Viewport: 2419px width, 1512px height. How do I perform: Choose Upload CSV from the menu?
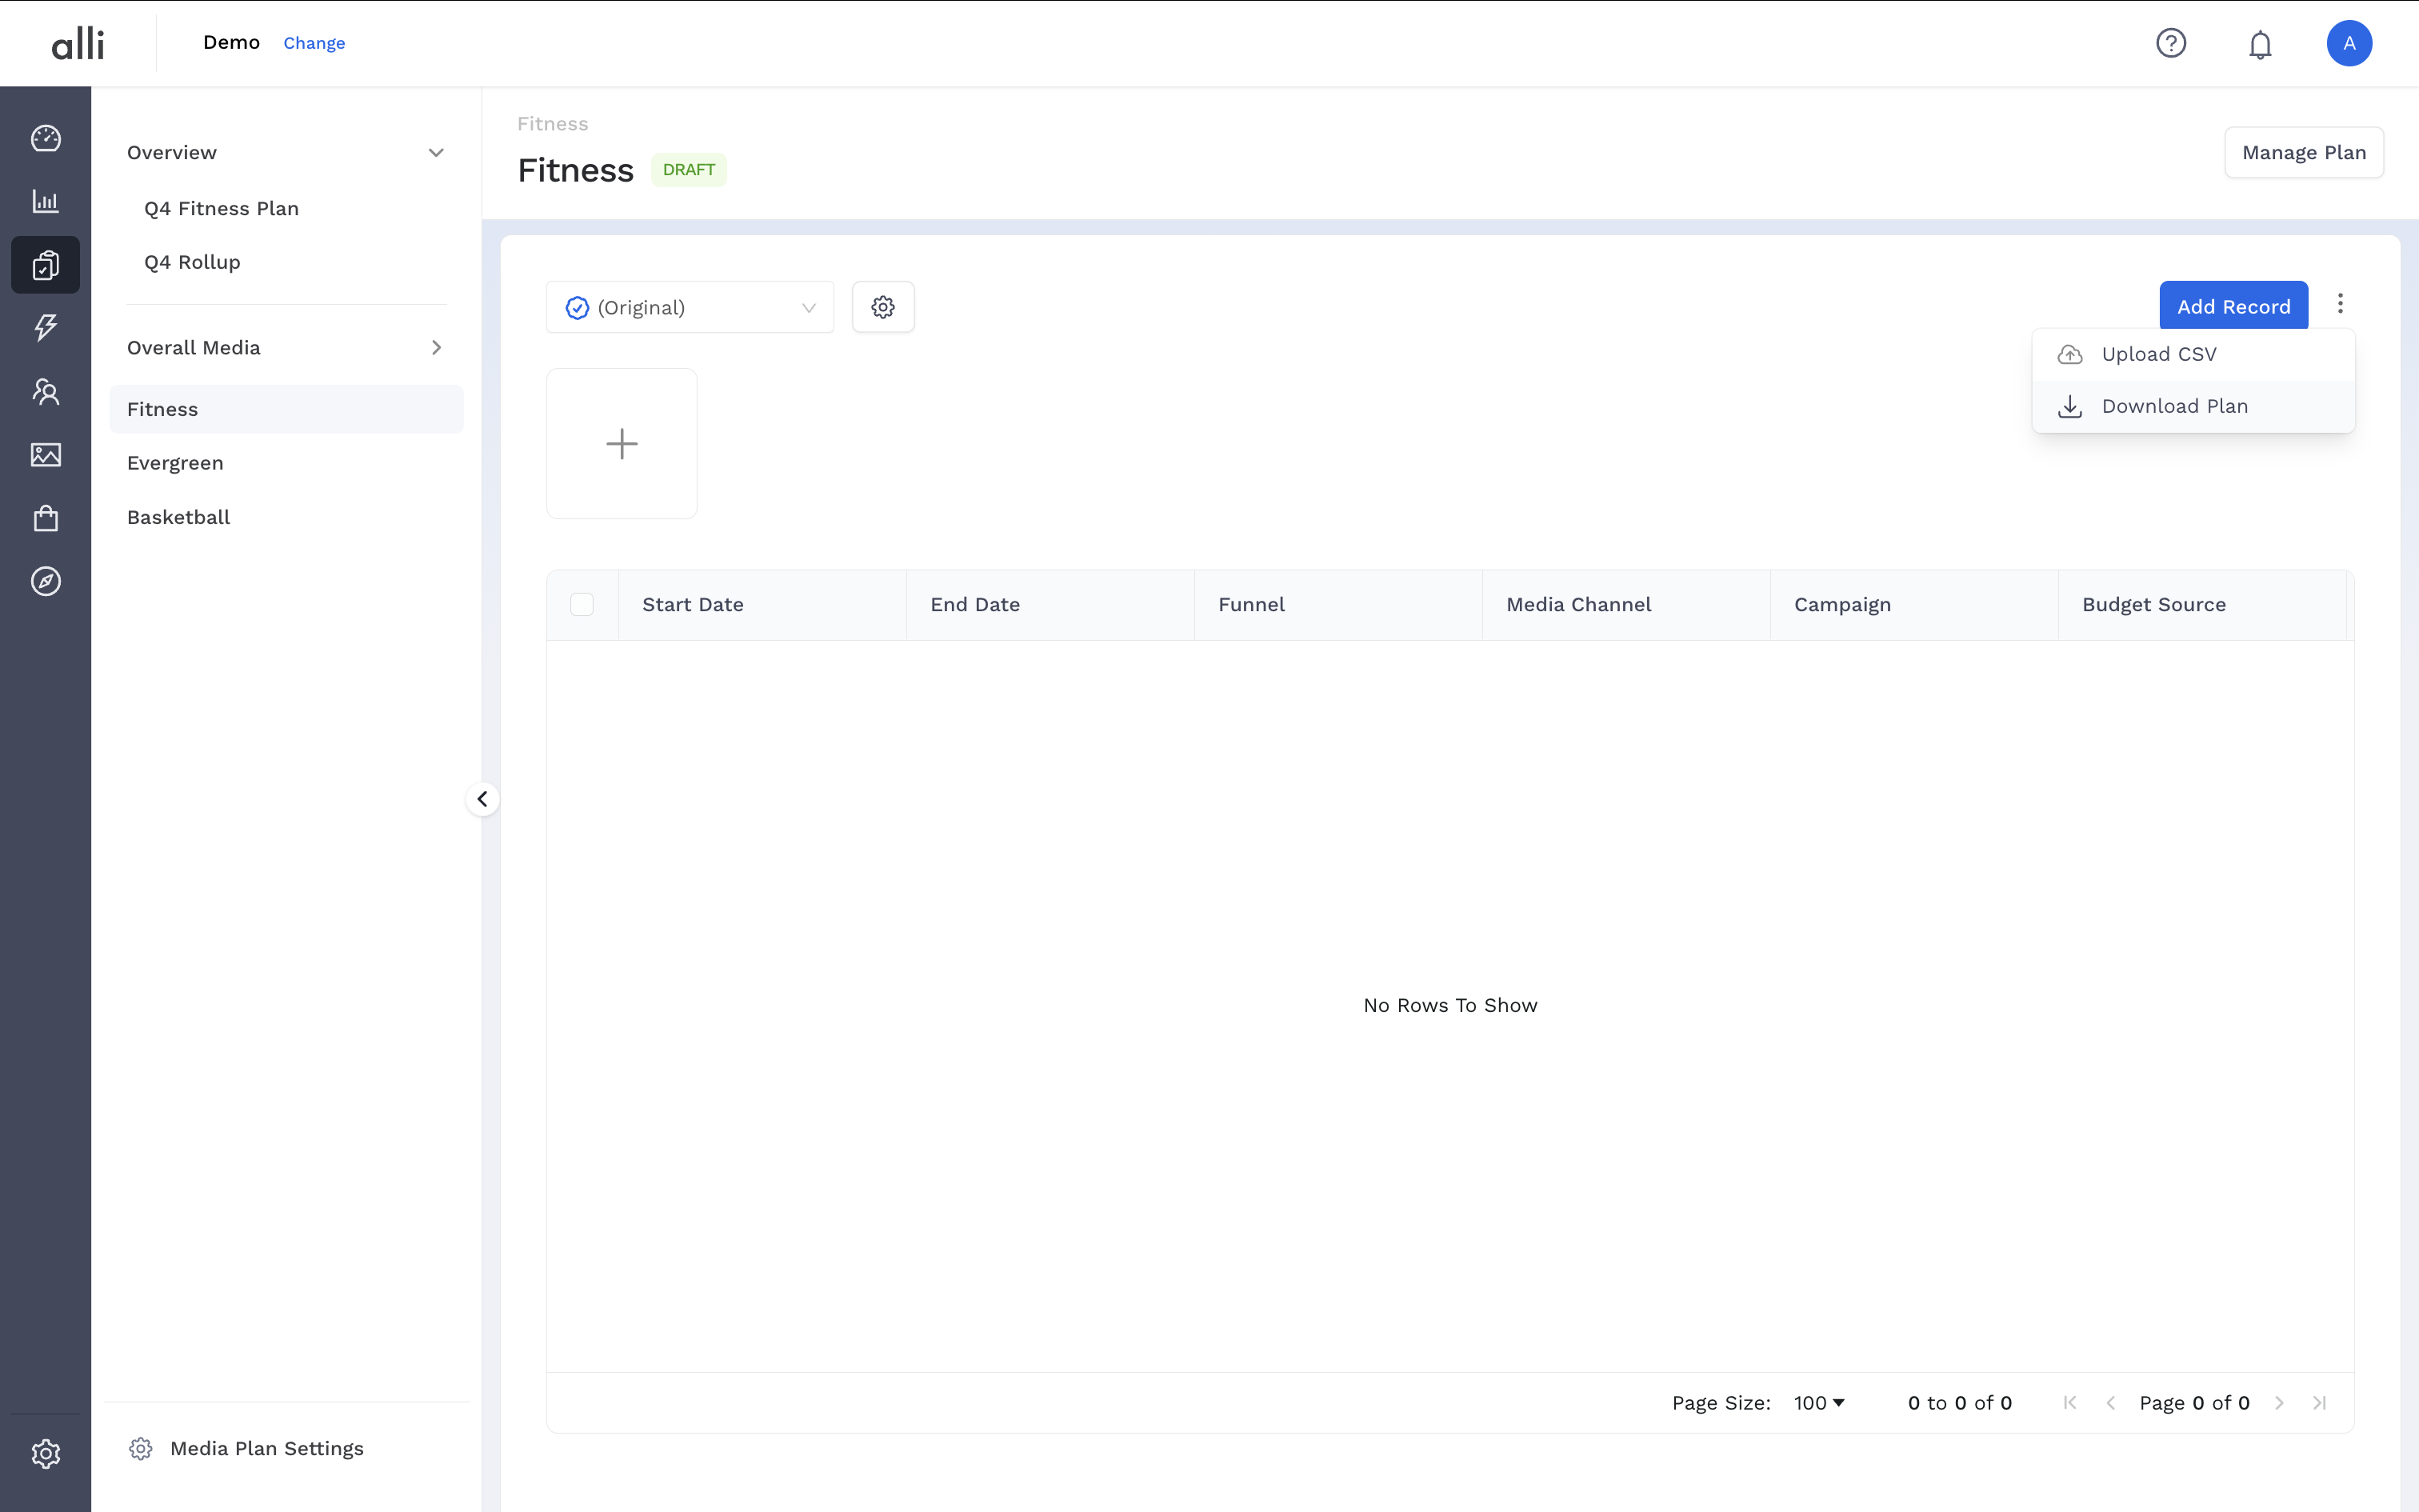[x=2157, y=353]
